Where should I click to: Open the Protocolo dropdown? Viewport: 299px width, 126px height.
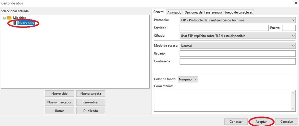click(x=238, y=20)
